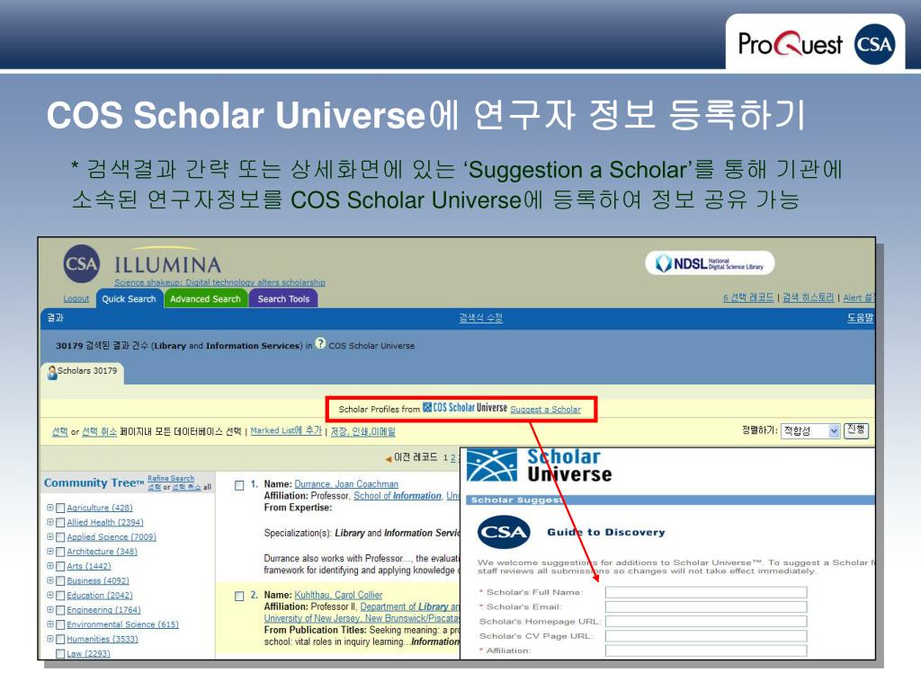The width and height of the screenshot is (921, 690).
Task: Check the Environmental Science (615) checkbox
Action: [x=60, y=625]
